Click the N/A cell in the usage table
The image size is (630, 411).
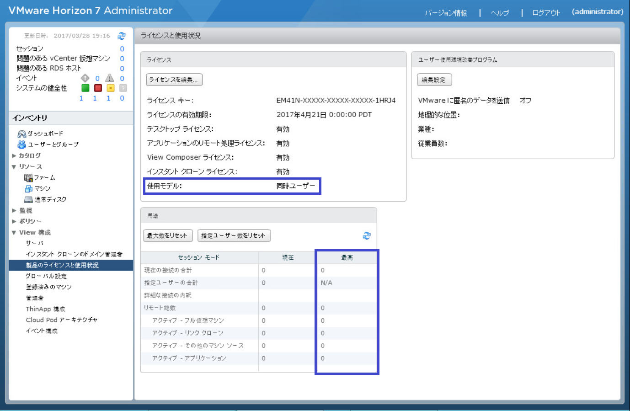[326, 283]
